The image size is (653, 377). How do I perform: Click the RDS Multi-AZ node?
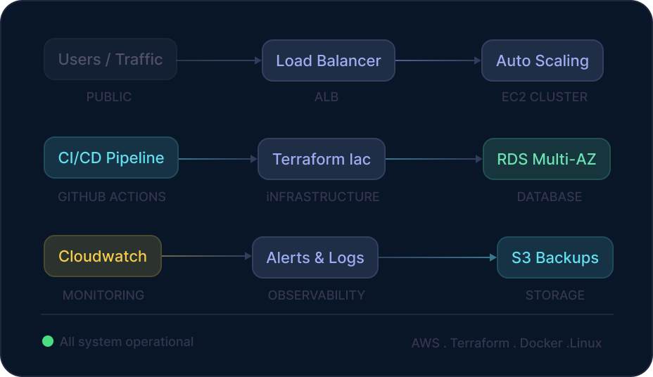tap(546, 159)
